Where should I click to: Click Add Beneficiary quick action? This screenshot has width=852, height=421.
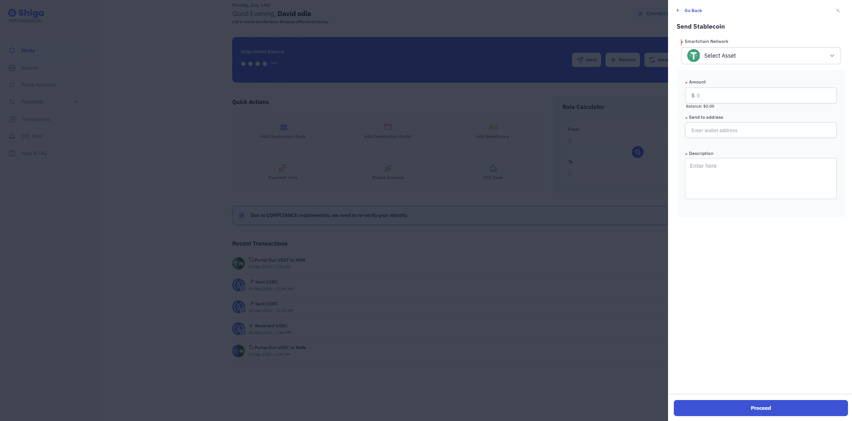point(493,131)
